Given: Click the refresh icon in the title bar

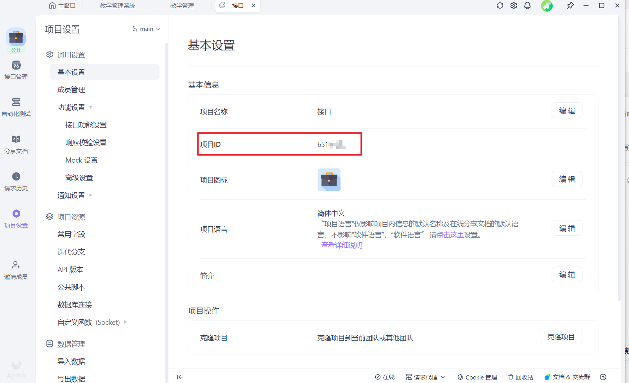Looking at the screenshot, I should click(x=500, y=5).
